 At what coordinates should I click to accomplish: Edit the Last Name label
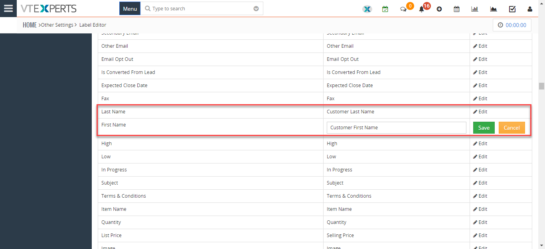tap(480, 112)
